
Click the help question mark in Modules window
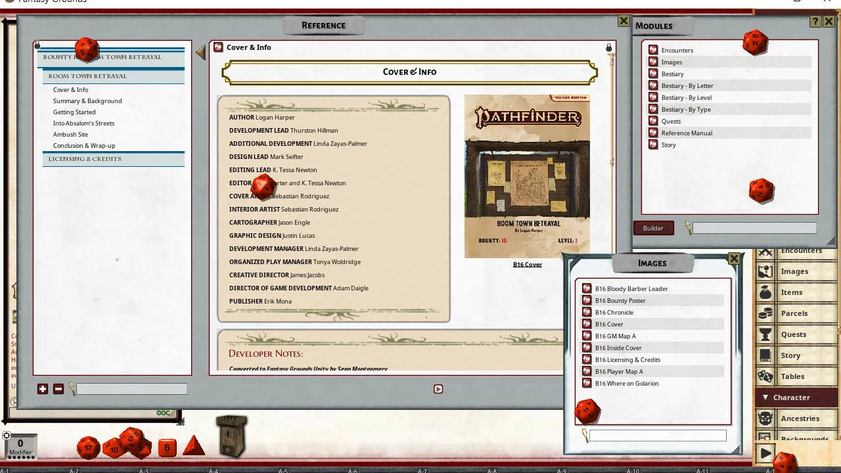click(815, 22)
